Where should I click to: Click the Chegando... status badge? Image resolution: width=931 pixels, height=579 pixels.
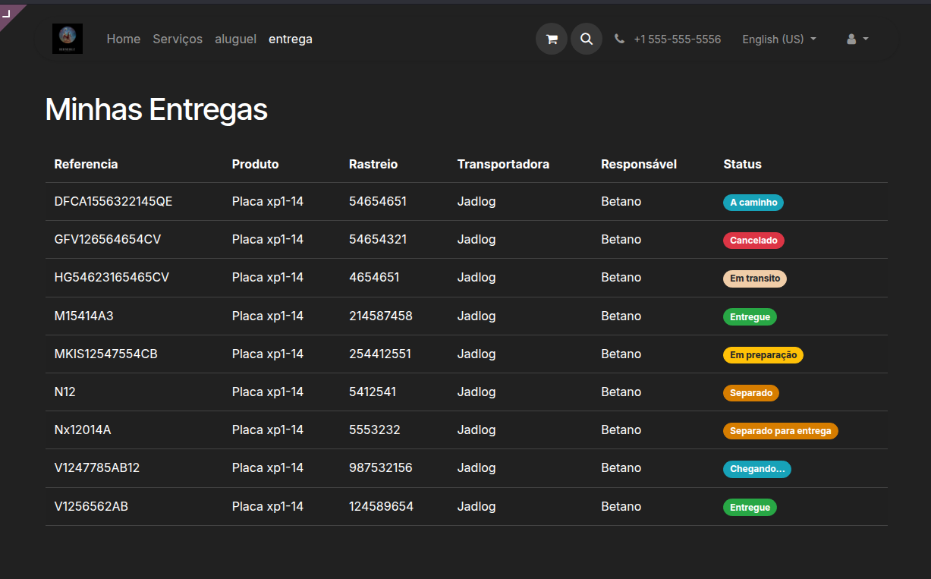click(756, 469)
